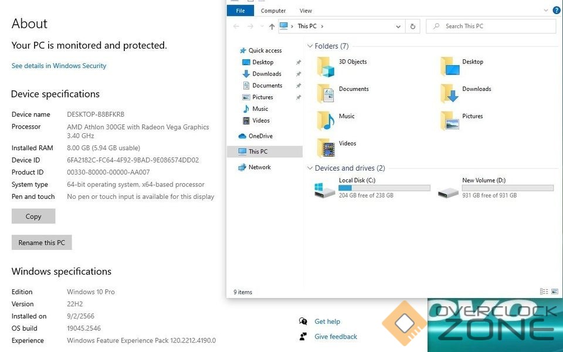Click the New Volume (D:) usage bar

pyautogui.click(x=508, y=188)
